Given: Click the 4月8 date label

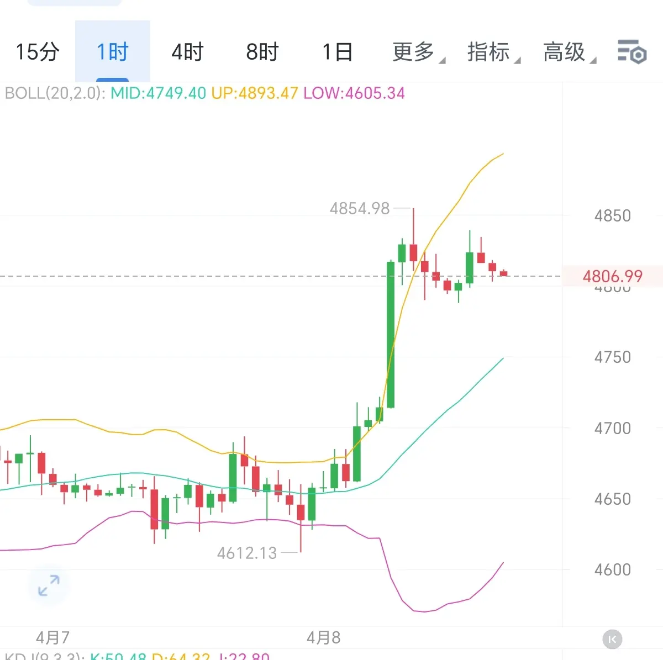Looking at the screenshot, I should [x=323, y=637].
